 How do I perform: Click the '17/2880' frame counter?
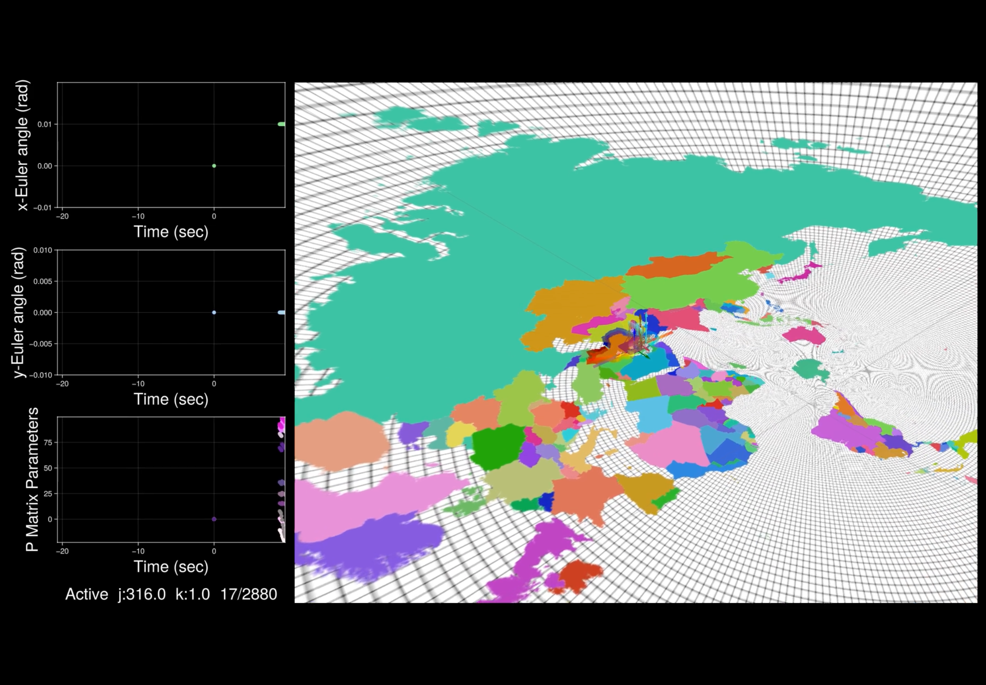click(248, 594)
